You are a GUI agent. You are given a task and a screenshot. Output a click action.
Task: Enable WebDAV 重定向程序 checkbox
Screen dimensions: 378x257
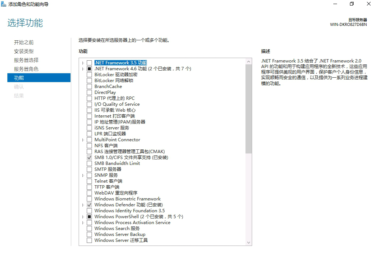coord(89,193)
